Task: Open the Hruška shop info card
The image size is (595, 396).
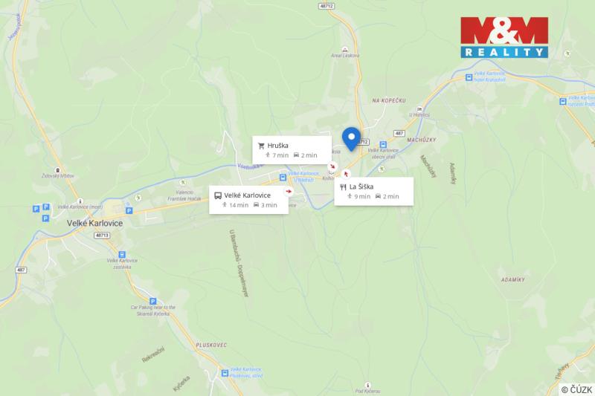Action: pyautogui.click(x=292, y=150)
